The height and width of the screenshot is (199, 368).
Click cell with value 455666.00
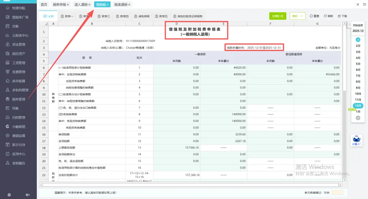(x=317, y=74)
